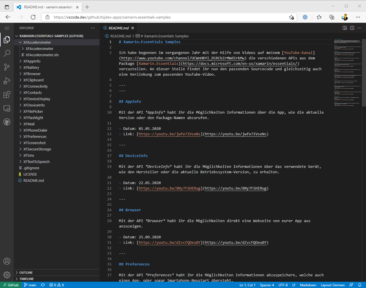366x288 pixels.
Task: Expand the TIMELINE section
Action: coord(26,279)
